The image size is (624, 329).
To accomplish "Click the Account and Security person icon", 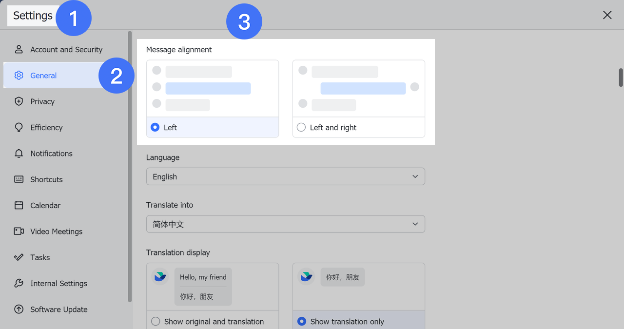I will click(x=19, y=49).
